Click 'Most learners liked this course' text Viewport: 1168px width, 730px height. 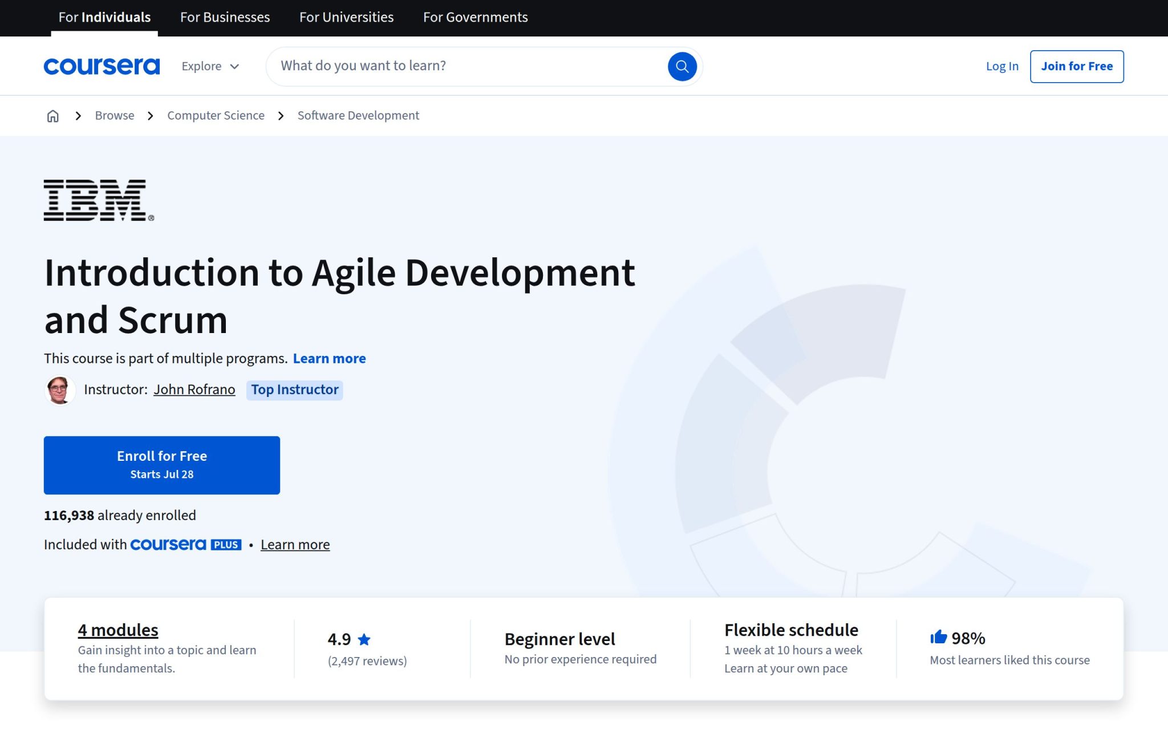coord(1009,660)
